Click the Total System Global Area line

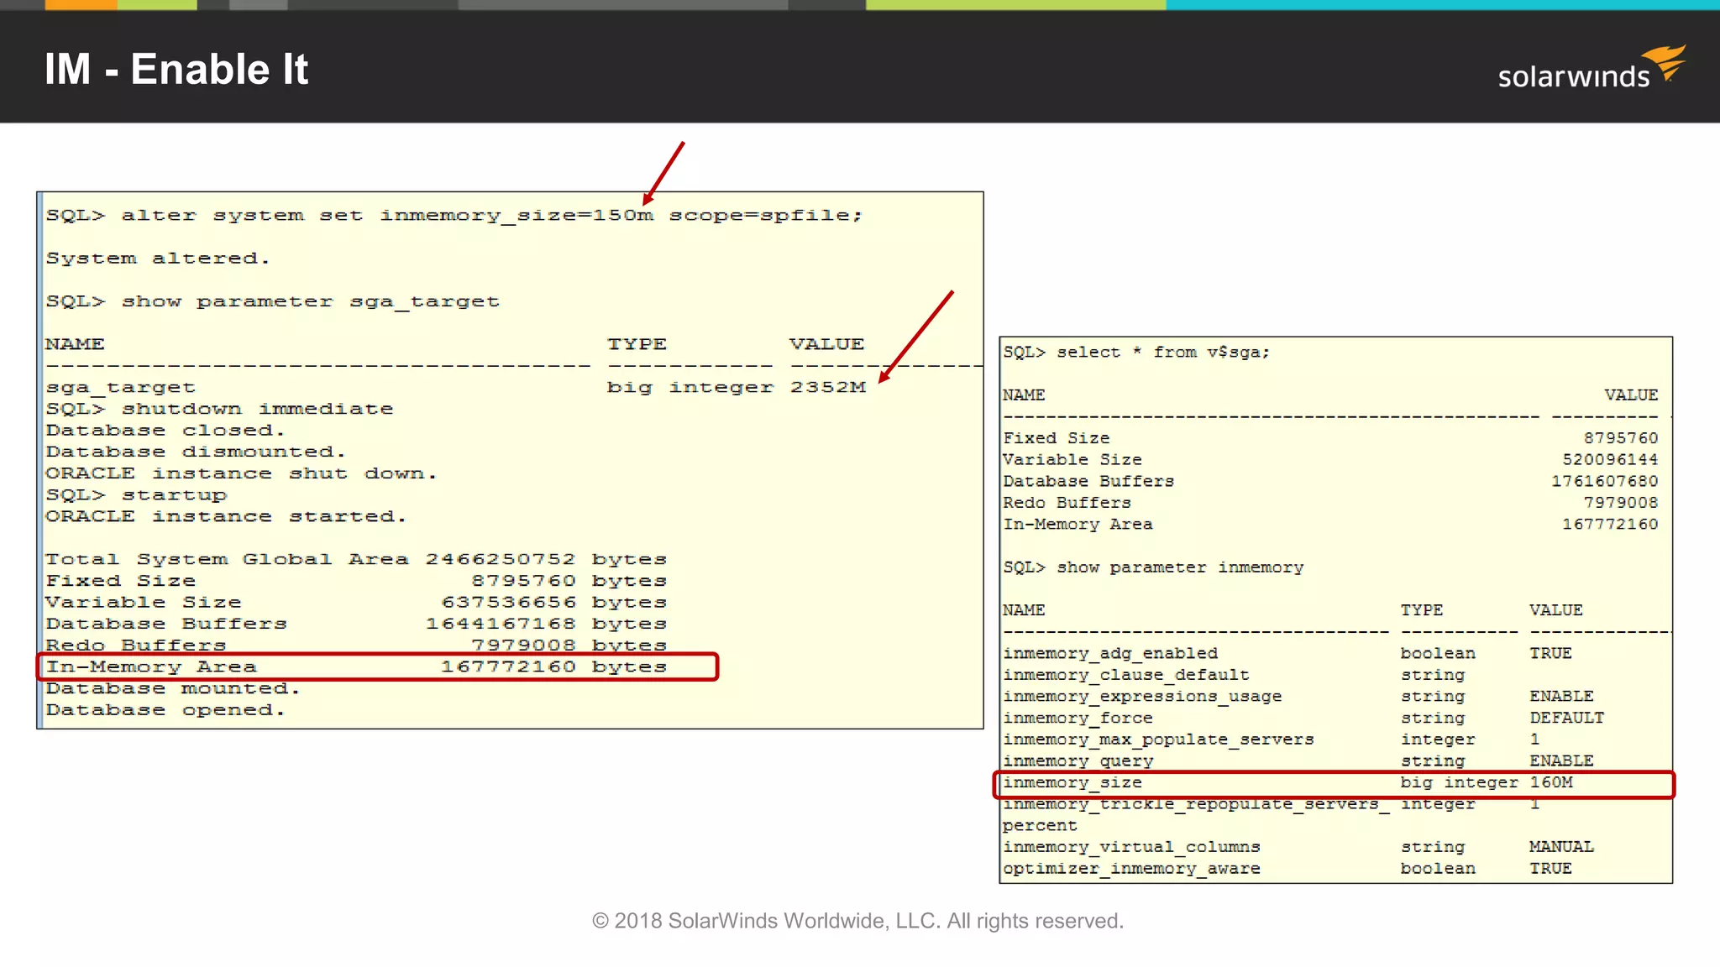[355, 559]
